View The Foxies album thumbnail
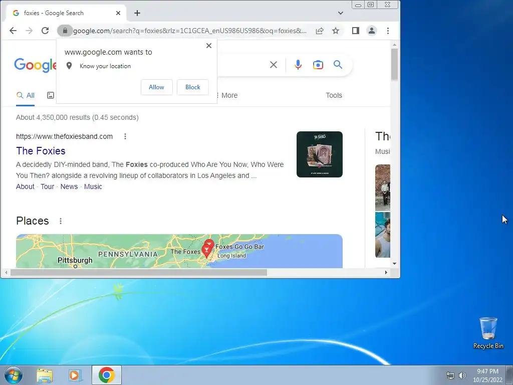 coord(319,154)
